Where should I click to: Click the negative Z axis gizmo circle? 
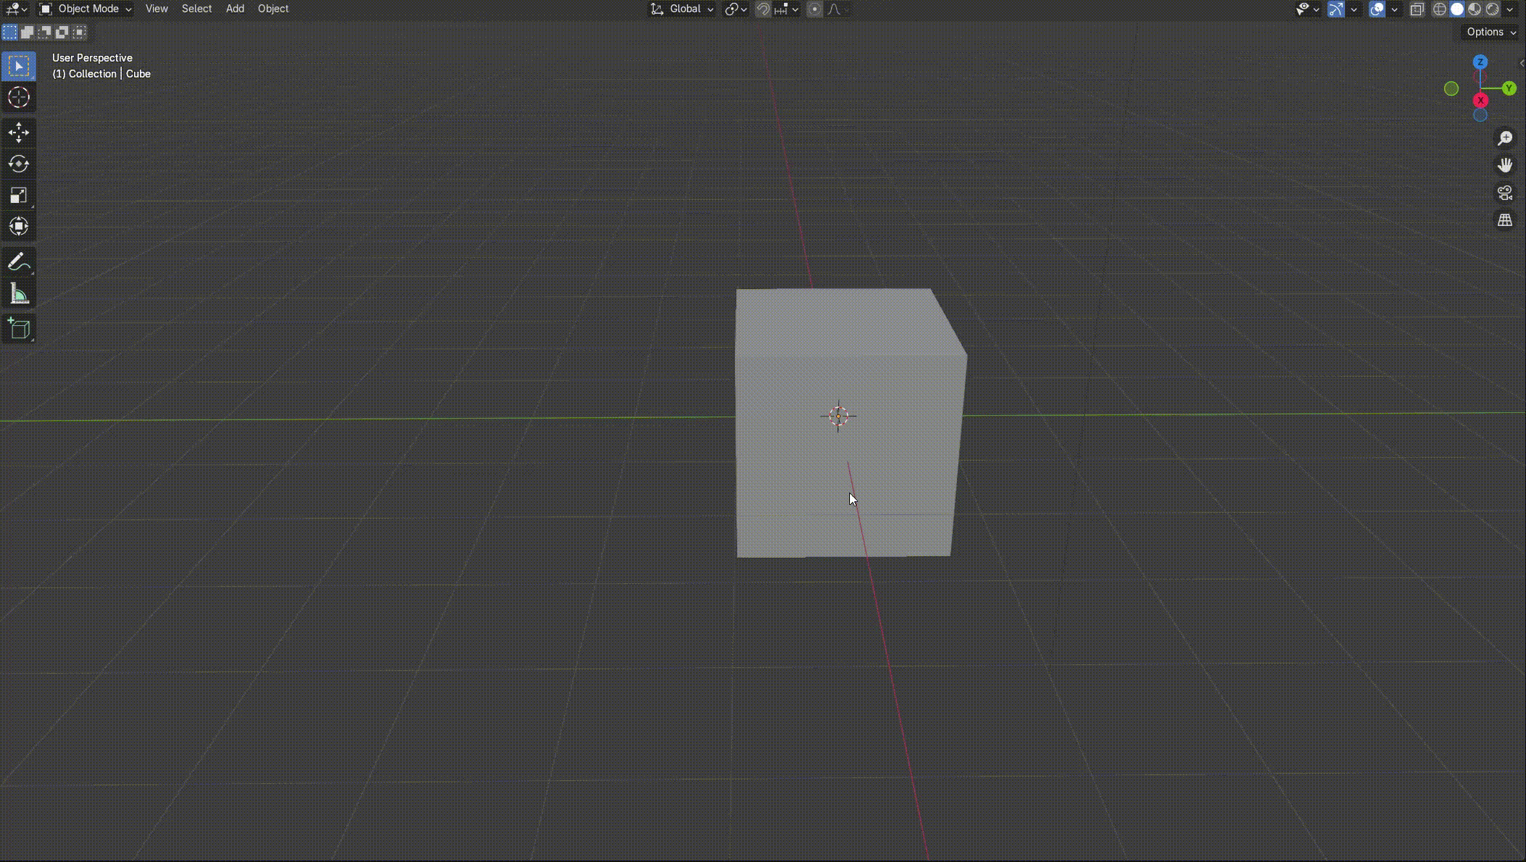(1480, 115)
